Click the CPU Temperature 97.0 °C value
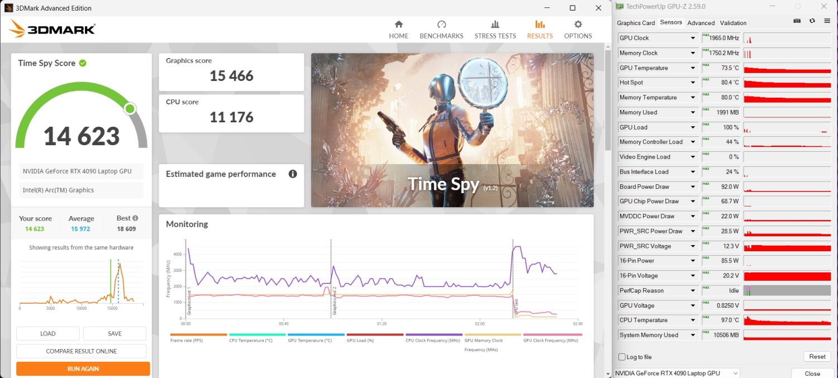This screenshot has height=378, width=838. coord(721,320)
